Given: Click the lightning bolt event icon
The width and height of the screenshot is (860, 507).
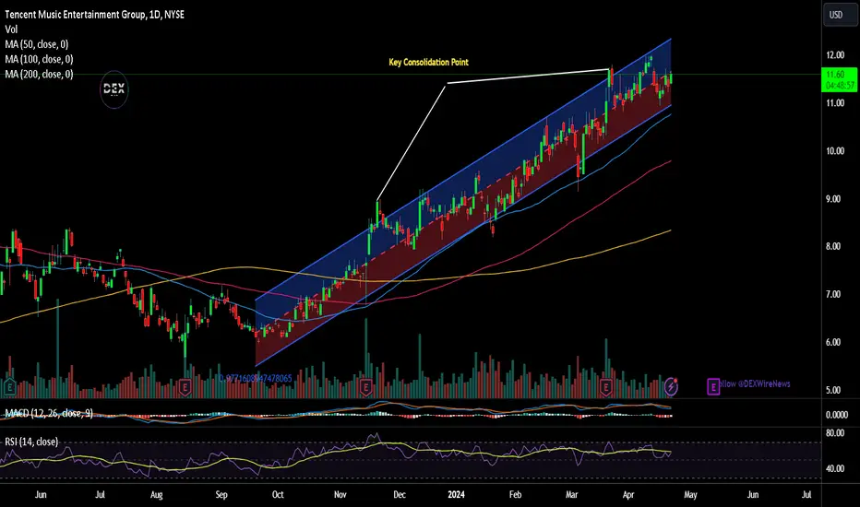Looking at the screenshot, I should point(671,387).
